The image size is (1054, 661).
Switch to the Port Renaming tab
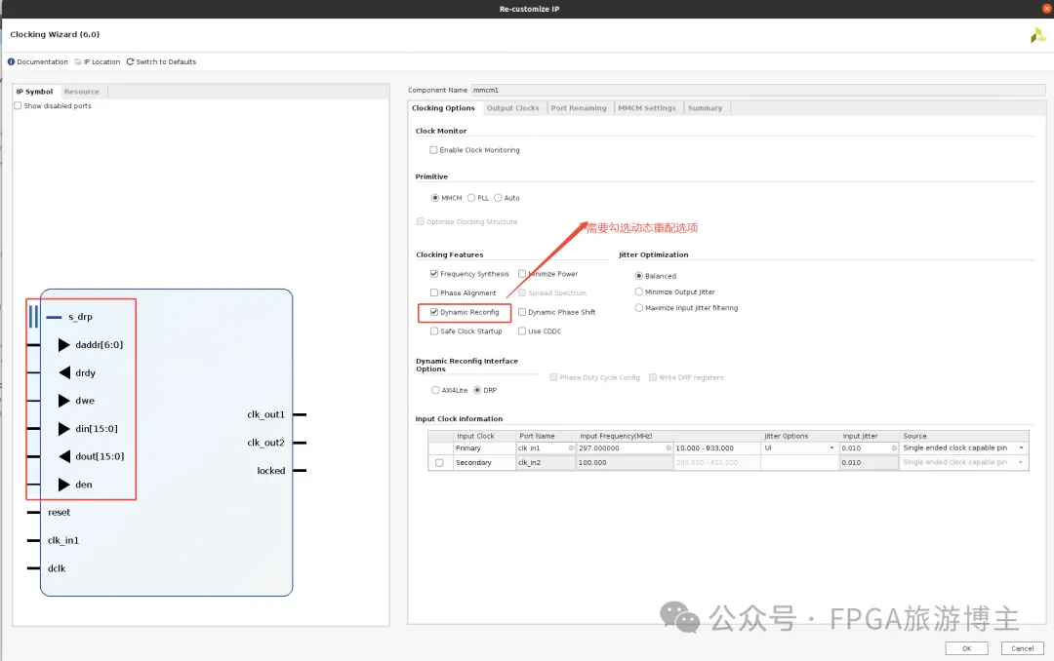point(579,108)
